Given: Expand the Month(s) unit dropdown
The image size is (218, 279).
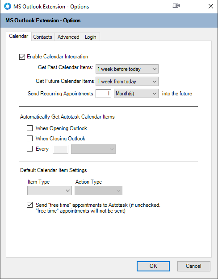Looking at the screenshot, I should click(x=136, y=94).
